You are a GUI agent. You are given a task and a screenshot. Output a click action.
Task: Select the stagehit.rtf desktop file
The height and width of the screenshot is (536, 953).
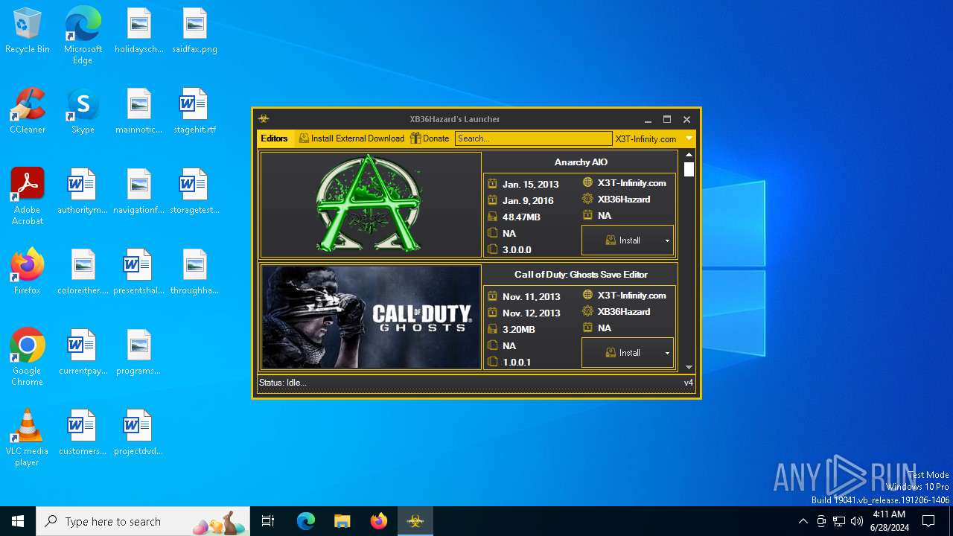point(194,111)
